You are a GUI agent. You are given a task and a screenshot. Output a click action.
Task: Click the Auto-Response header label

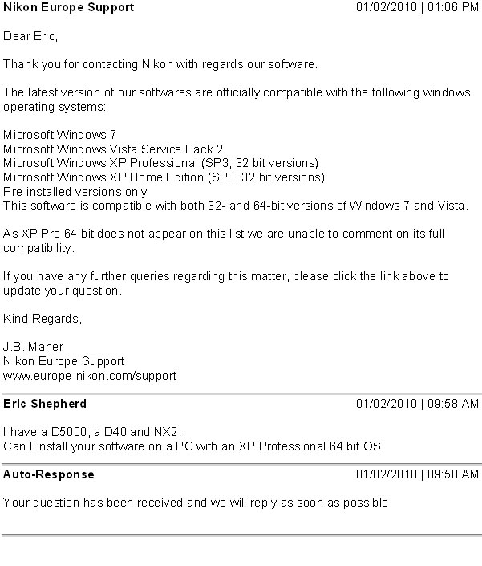pyautogui.click(x=49, y=474)
